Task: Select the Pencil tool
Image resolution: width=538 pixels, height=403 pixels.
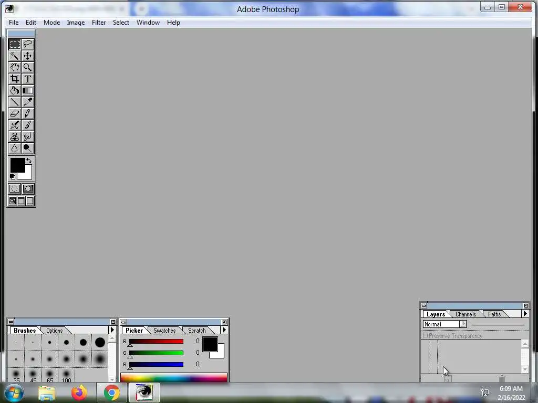Action: click(x=28, y=113)
